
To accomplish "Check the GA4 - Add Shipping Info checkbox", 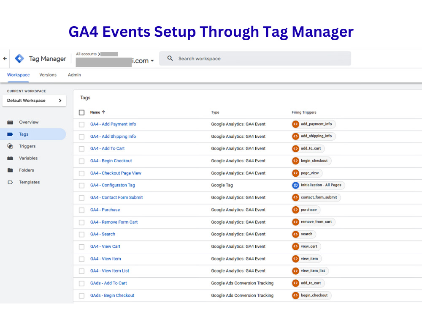I will [81, 137].
